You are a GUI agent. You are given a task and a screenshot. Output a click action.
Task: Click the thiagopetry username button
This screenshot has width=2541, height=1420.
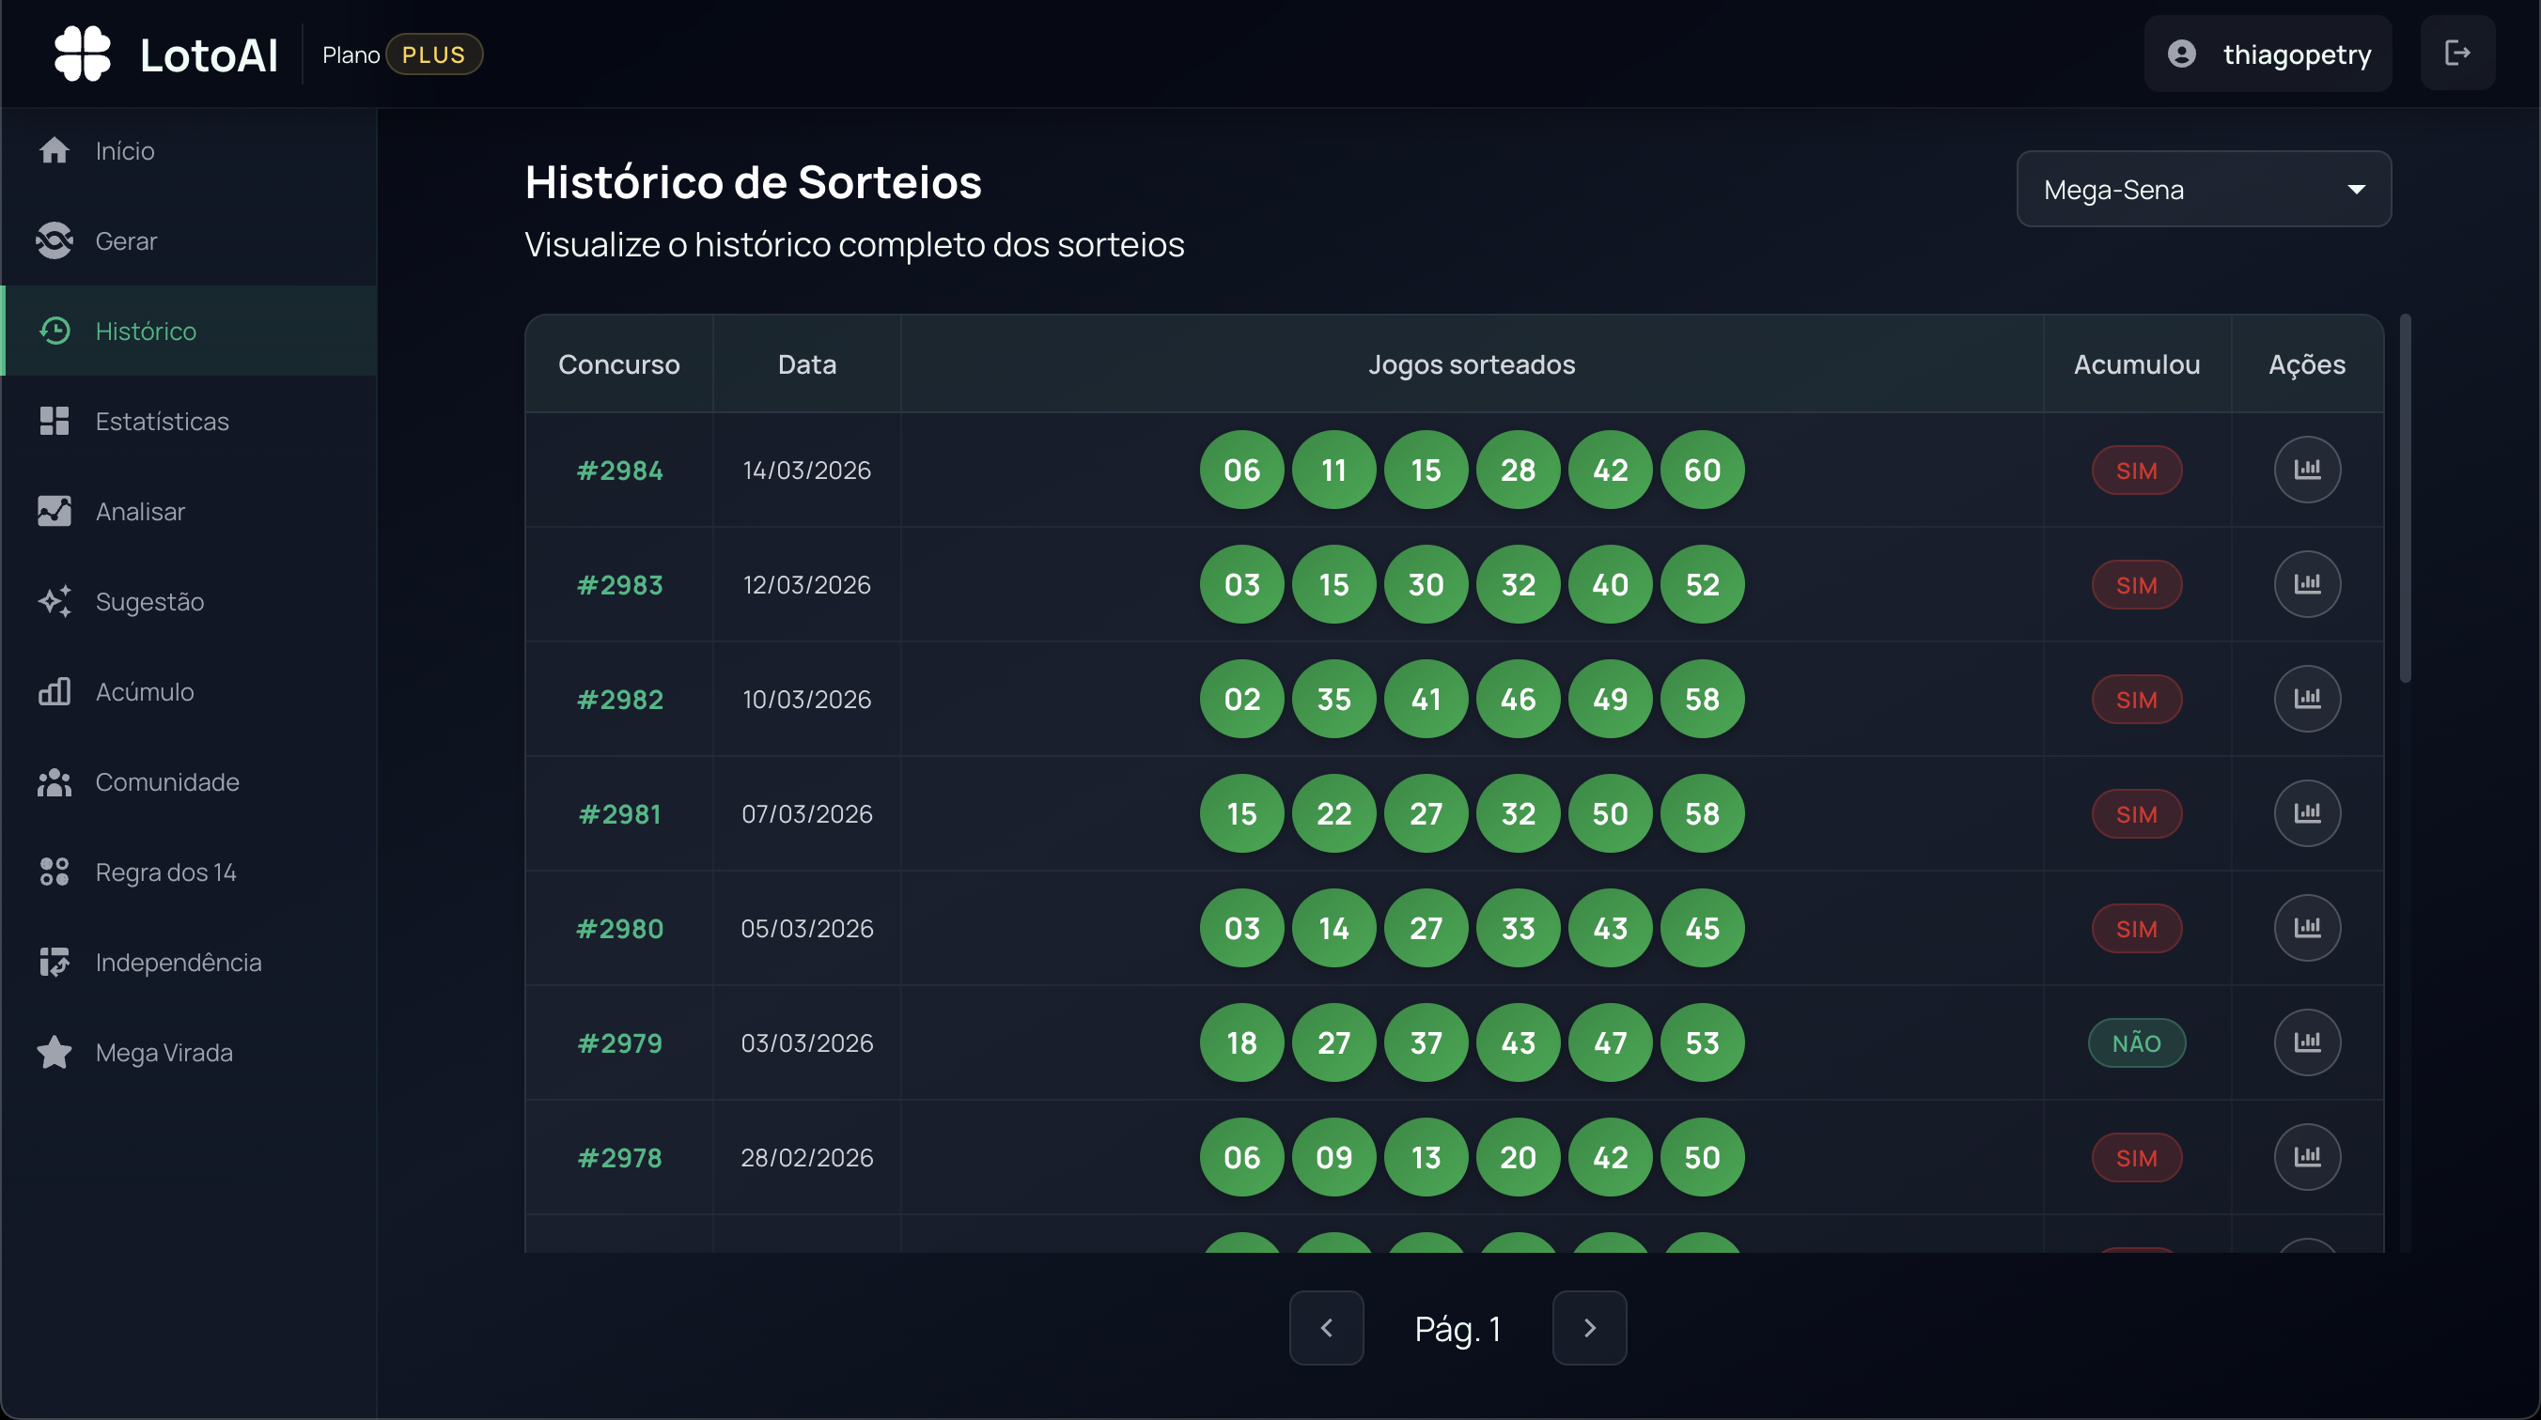2268,54
